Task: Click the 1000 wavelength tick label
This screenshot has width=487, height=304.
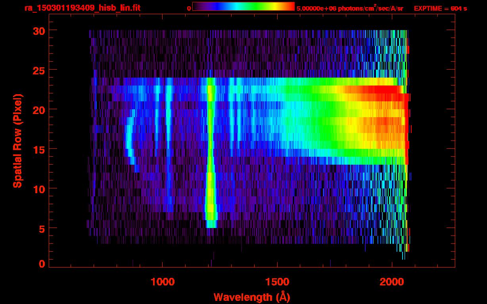Action: pyautogui.click(x=163, y=282)
